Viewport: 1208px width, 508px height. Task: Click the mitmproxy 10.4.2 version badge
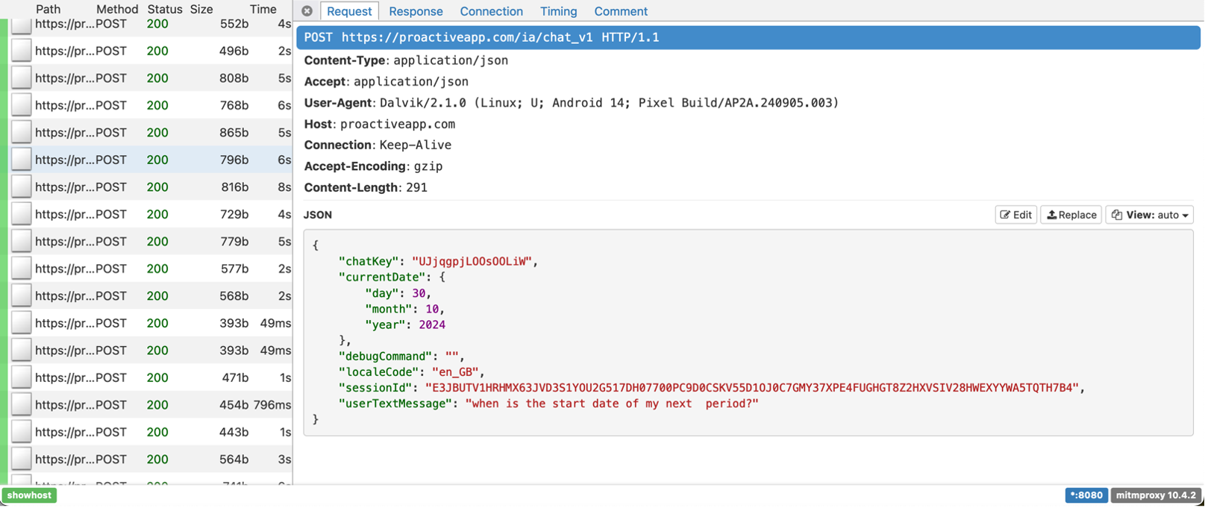[1156, 495]
